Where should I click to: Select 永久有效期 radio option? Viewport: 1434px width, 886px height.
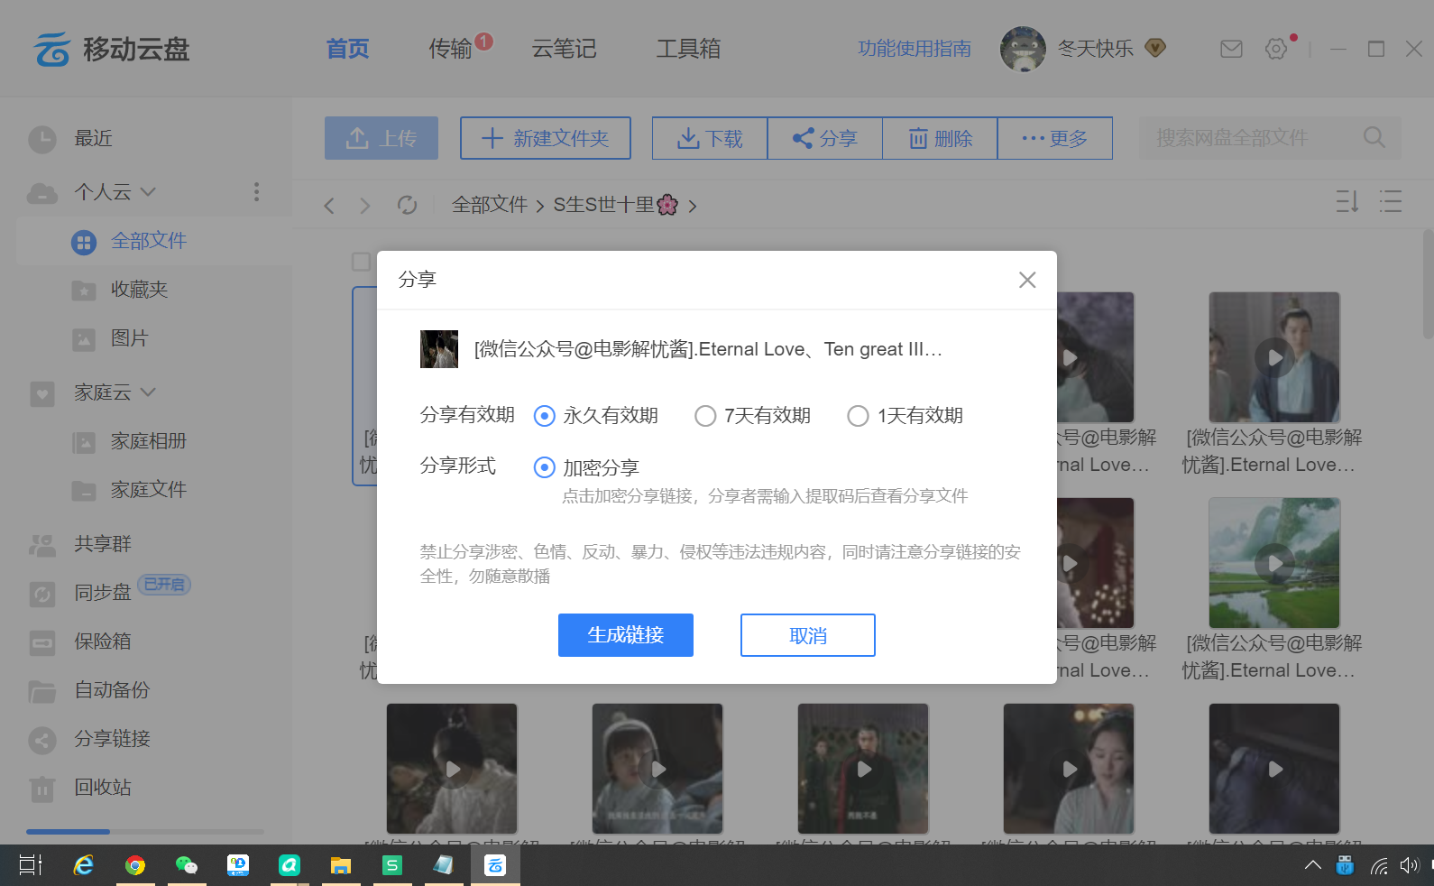[544, 415]
